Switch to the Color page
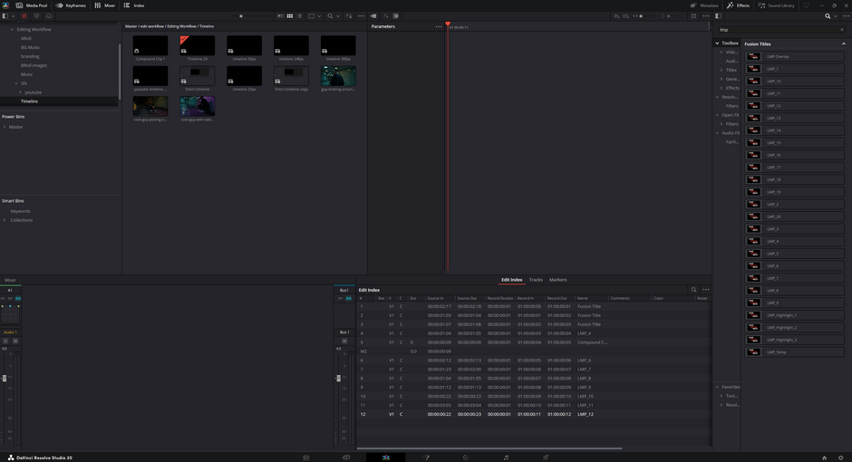 pyautogui.click(x=466, y=457)
